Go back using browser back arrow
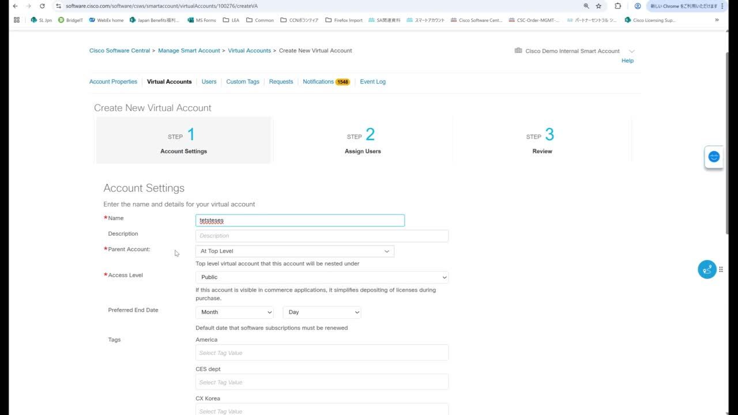This screenshot has height=415, width=738. pos(15,6)
